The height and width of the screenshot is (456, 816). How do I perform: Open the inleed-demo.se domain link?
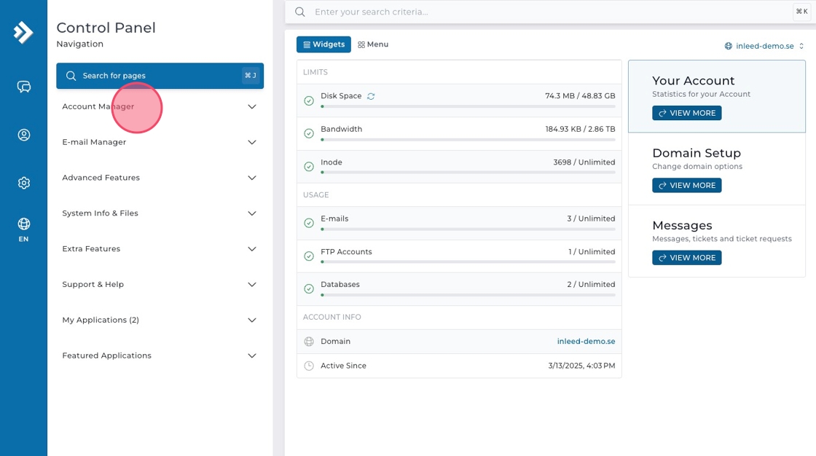(x=586, y=341)
